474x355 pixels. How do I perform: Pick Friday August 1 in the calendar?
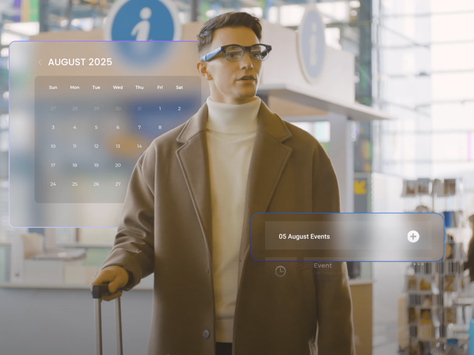coord(160,108)
